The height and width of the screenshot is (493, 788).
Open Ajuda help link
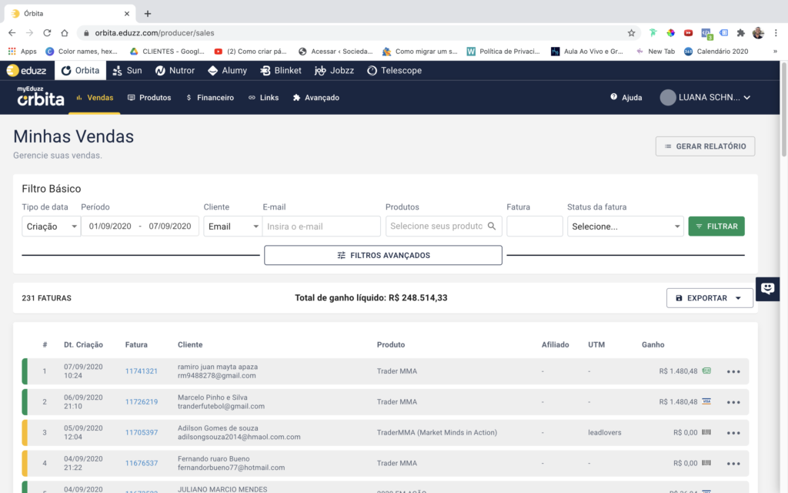[626, 98]
